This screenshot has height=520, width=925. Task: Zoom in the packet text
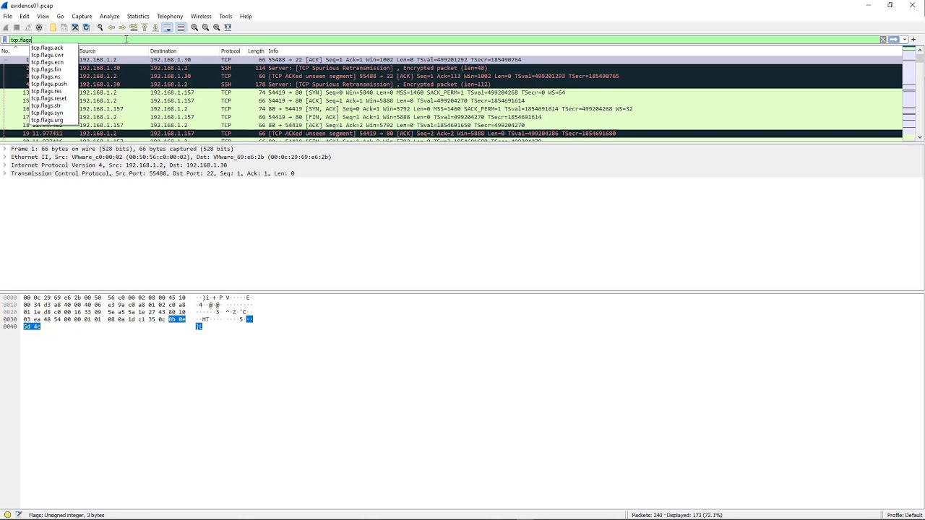194,27
